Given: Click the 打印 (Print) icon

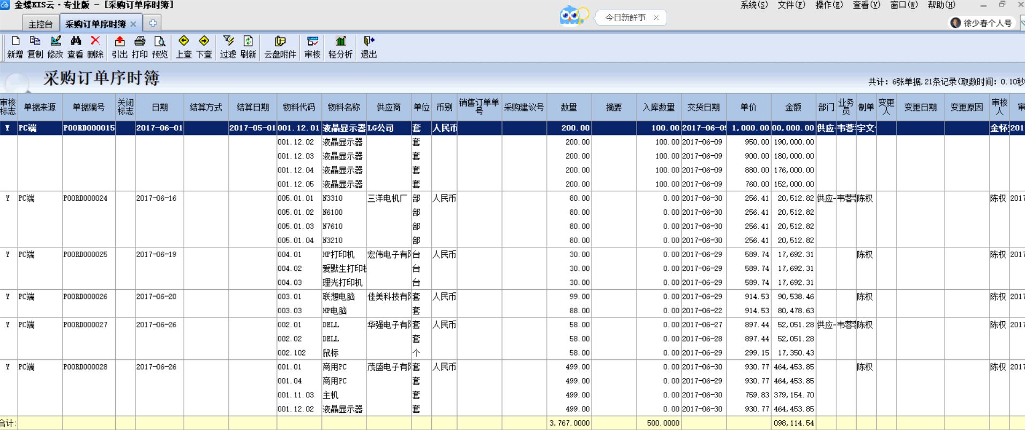Looking at the screenshot, I should pyautogui.click(x=140, y=47).
